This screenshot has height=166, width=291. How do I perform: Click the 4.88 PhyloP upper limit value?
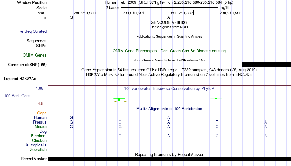click(x=39, y=88)
